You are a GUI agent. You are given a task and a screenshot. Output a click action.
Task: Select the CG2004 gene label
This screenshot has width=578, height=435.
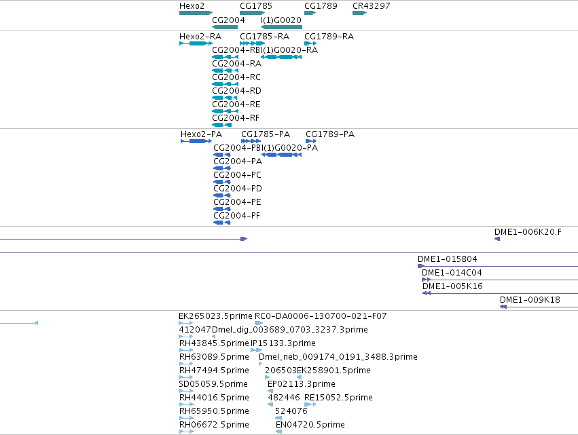coord(228,20)
